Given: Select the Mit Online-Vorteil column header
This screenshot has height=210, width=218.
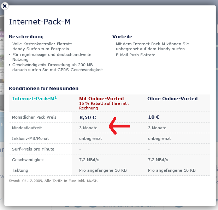Looking at the screenshot, I should point(101,98).
